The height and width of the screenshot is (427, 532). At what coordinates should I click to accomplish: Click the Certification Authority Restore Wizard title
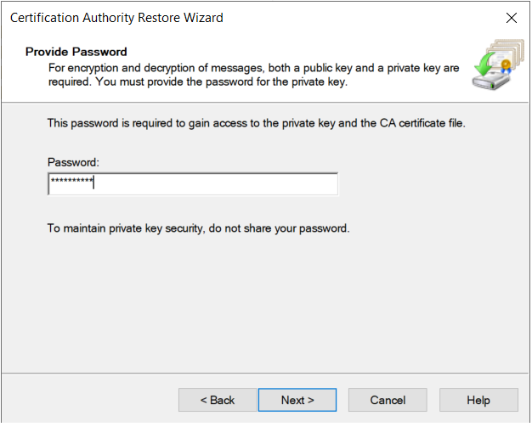point(116,18)
